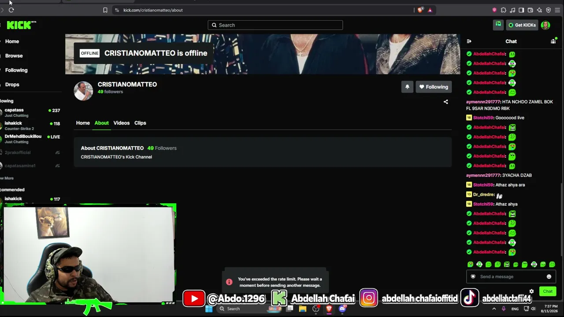Click the chat identity badge icon in message box
The image size is (564, 317).
click(x=473, y=276)
